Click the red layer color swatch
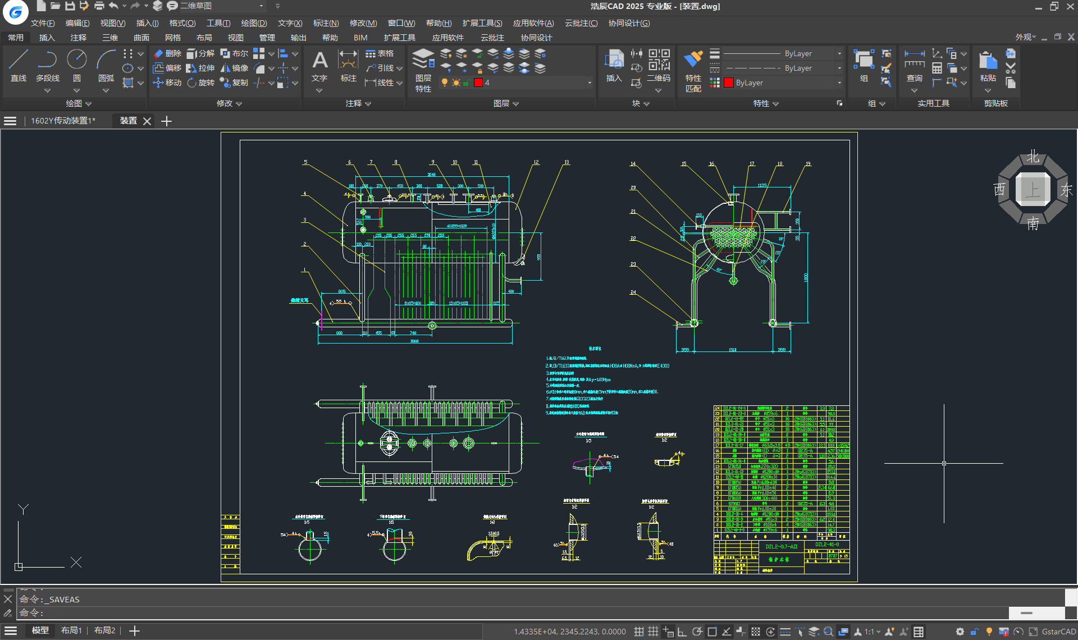1078x640 pixels. click(478, 83)
